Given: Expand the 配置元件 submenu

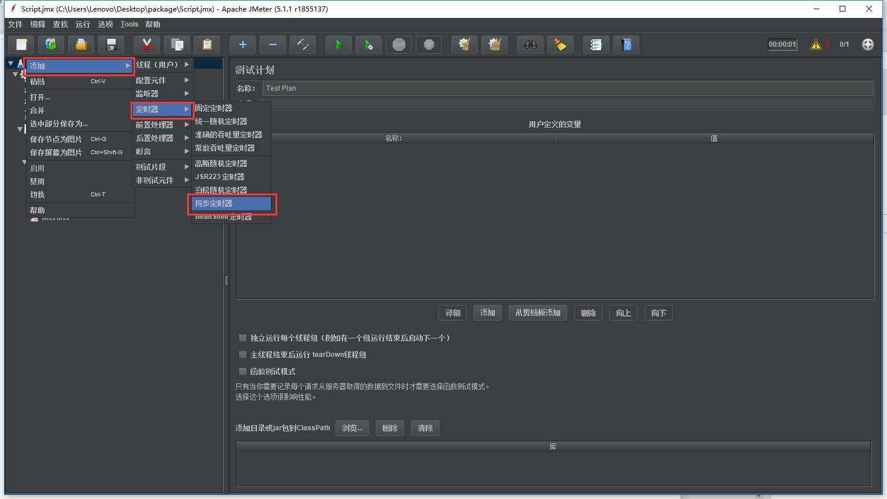Looking at the screenshot, I should click(162, 80).
